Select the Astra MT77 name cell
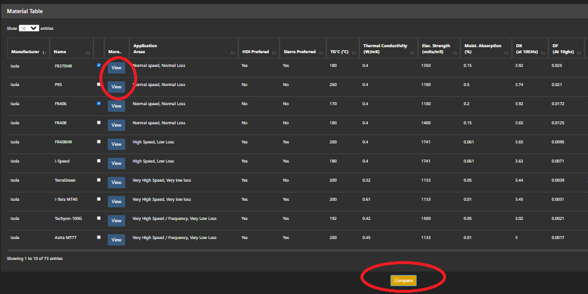This screenshot has height=294, width=588. (66, 237)
